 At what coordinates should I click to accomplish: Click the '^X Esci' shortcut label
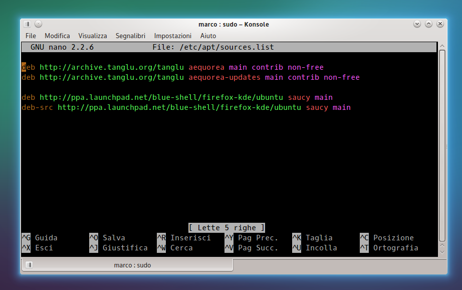tap(38, 248)
